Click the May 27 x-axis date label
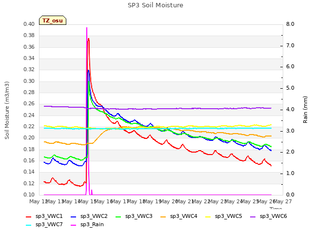Screen dimensions: 312x234 (283, 202)
